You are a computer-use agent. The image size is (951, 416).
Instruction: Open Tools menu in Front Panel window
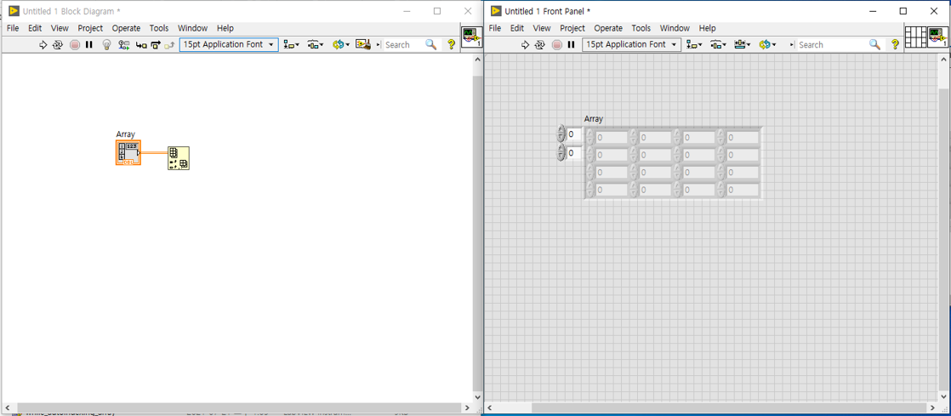point(641,28)
